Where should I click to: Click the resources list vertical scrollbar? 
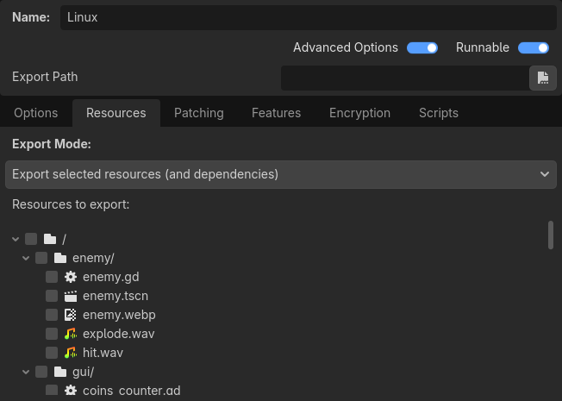[551, 235]
